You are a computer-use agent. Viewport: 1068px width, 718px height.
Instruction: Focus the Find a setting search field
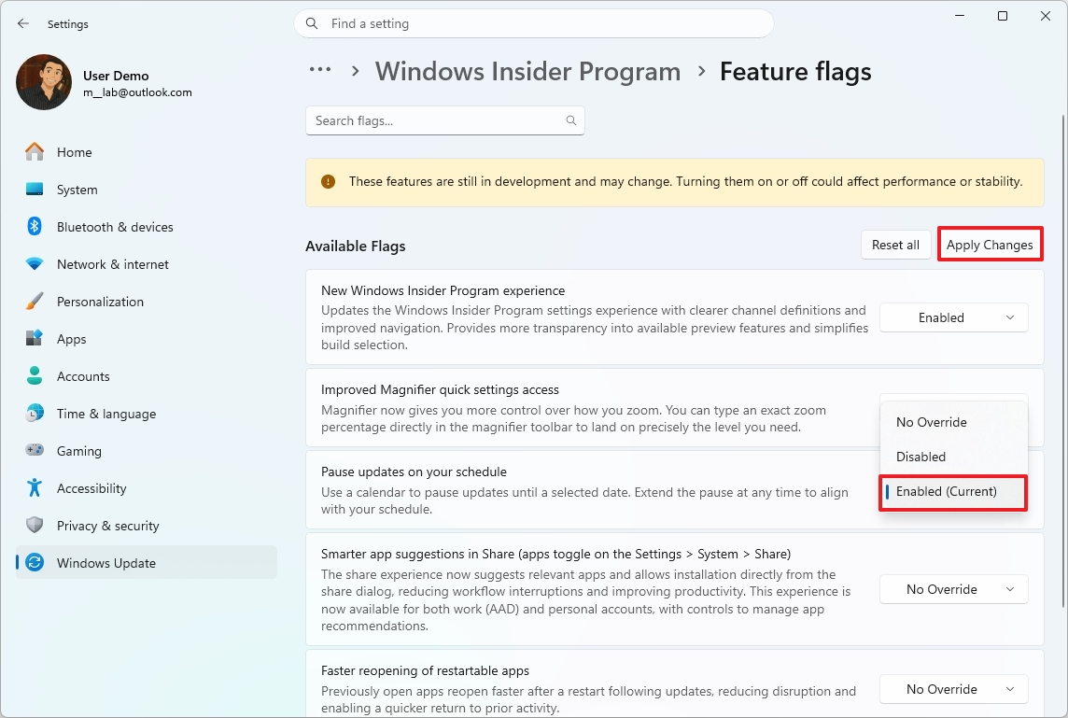tap(534, 24)
